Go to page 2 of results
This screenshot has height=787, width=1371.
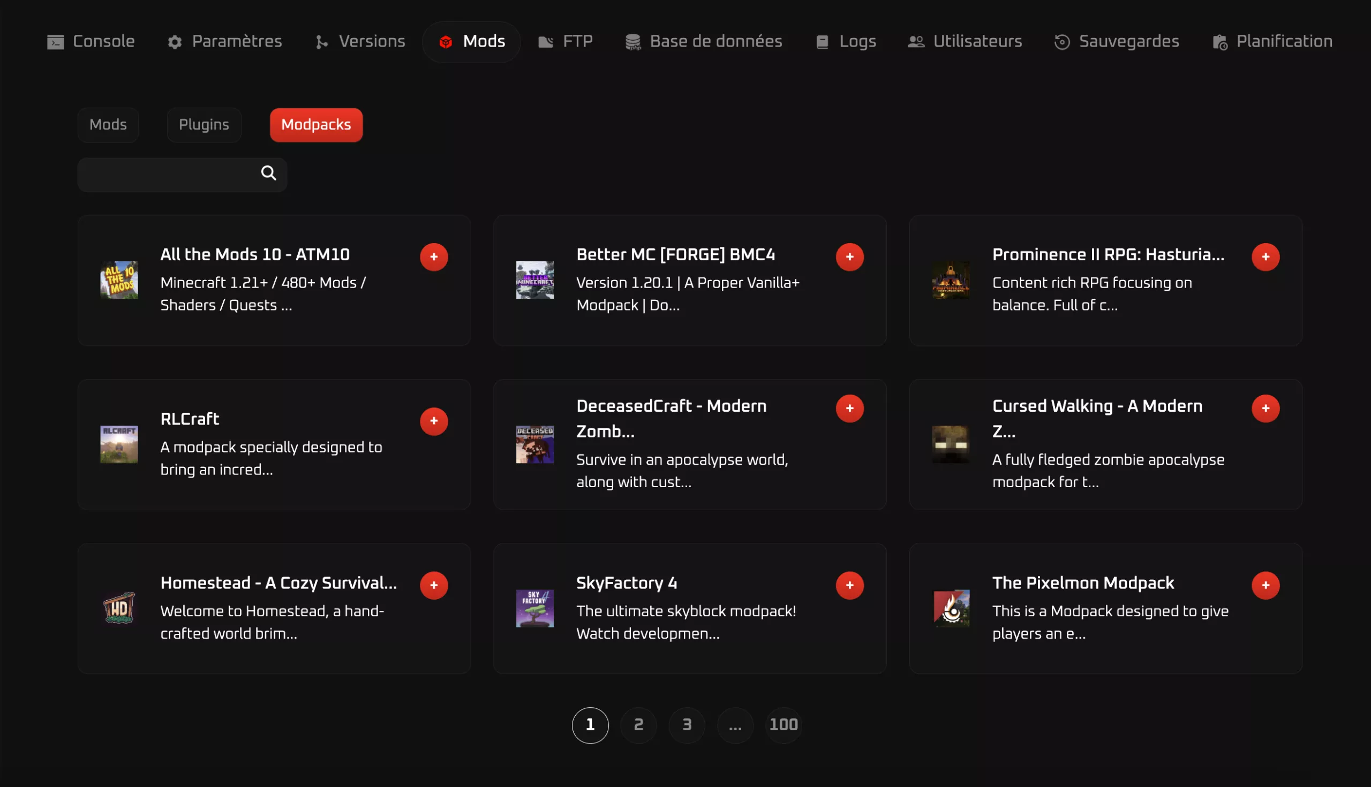638,725
